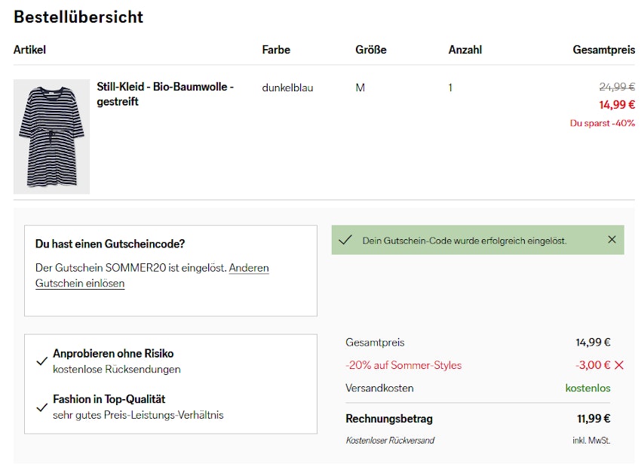The width and height of the screenshot is (641, 467).
Task: Remove the -20% Sommer-Styles discount
Action: (x=619, y=365)
